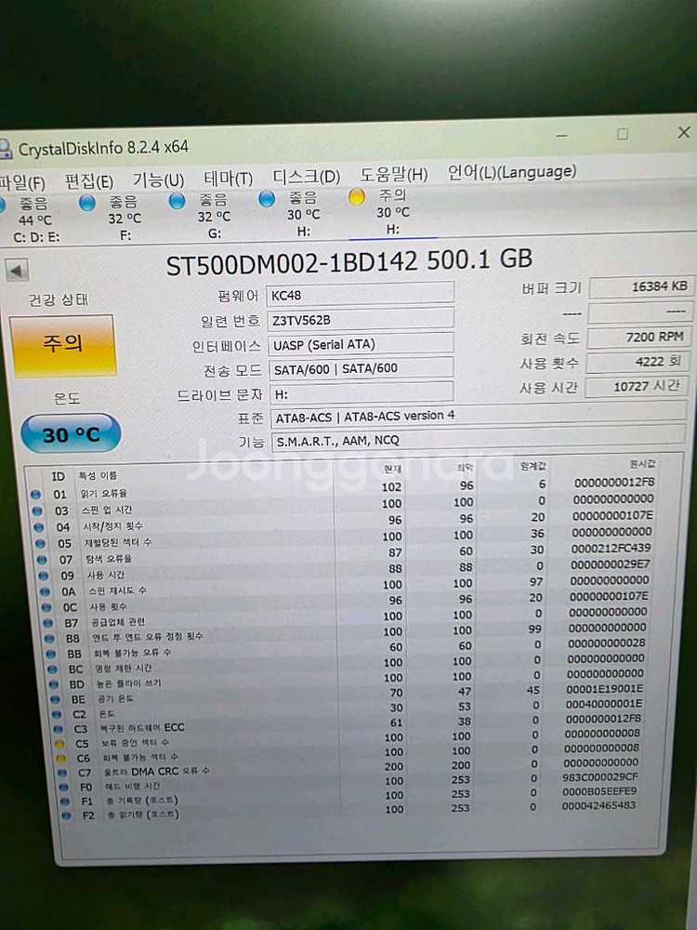Screen dimensions: 697x930
Task: Click the yellow caution dot of attribute C6
Action: [x=61, y=759]
